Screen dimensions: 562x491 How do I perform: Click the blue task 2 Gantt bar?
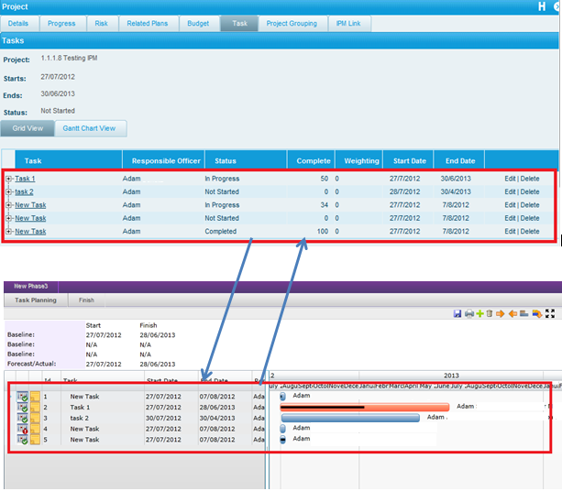(x=350, y=419)
